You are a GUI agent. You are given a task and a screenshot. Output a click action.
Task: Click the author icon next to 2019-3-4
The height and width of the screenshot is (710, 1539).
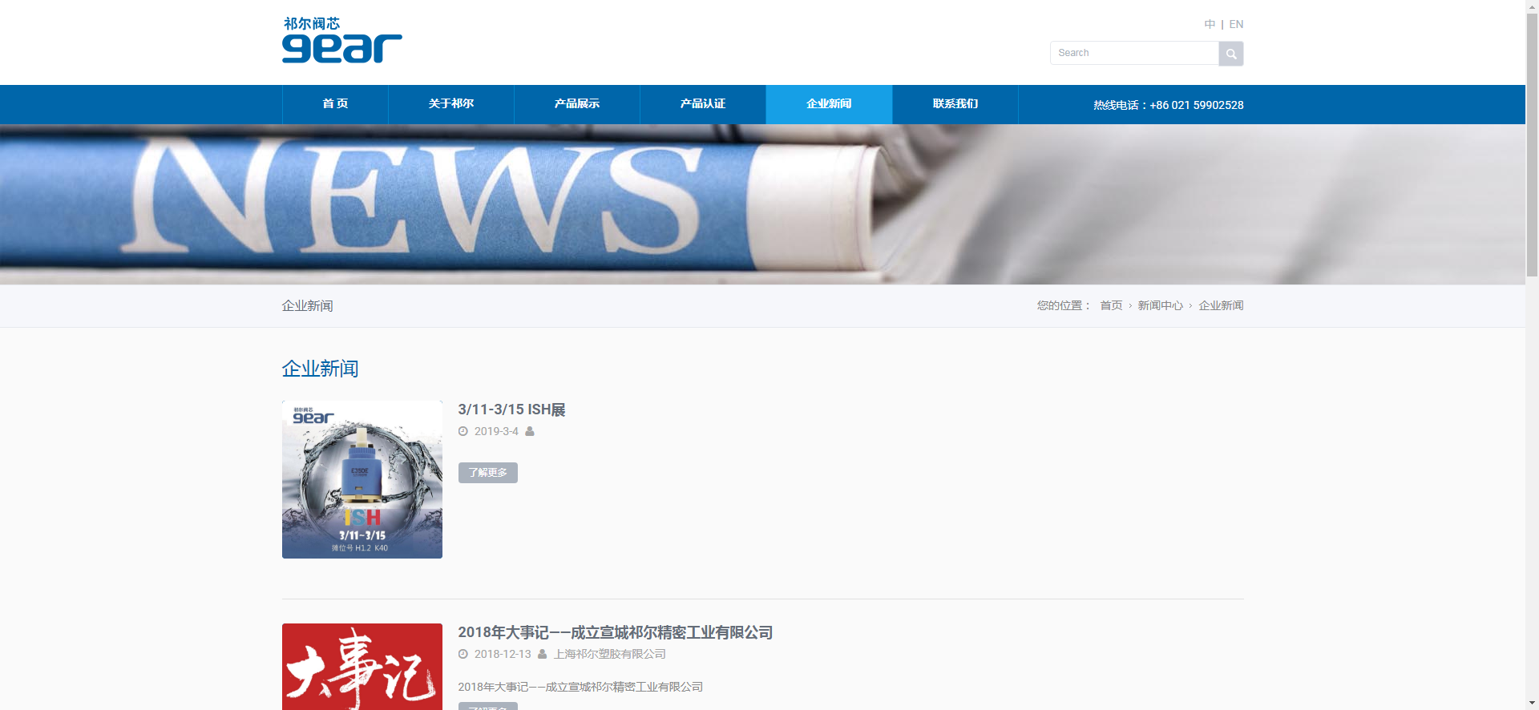click(x=530, y=431)
